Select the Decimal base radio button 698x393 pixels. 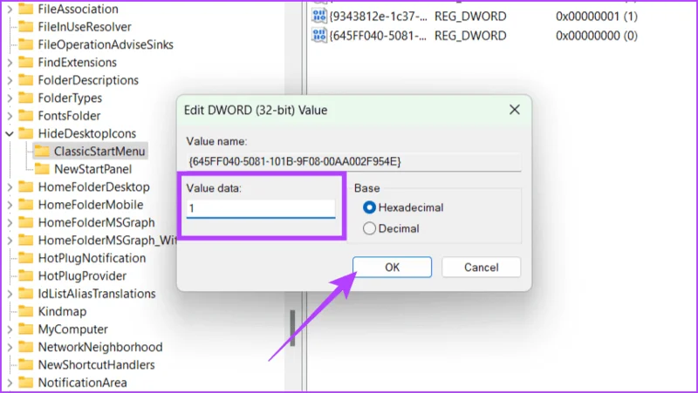coord(369,228)
